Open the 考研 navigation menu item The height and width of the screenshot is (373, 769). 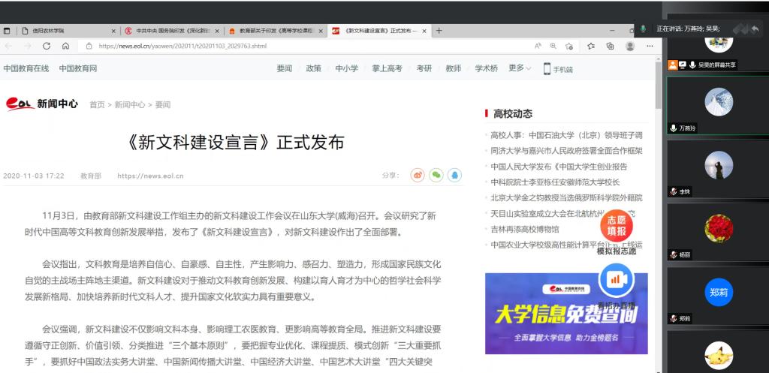pos(424,68)
